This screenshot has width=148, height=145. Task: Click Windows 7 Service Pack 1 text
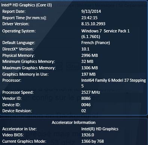[106, 31]
